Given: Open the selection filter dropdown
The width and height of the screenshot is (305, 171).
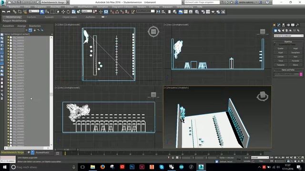Looking at the screenshot, I should coord(34,11).
